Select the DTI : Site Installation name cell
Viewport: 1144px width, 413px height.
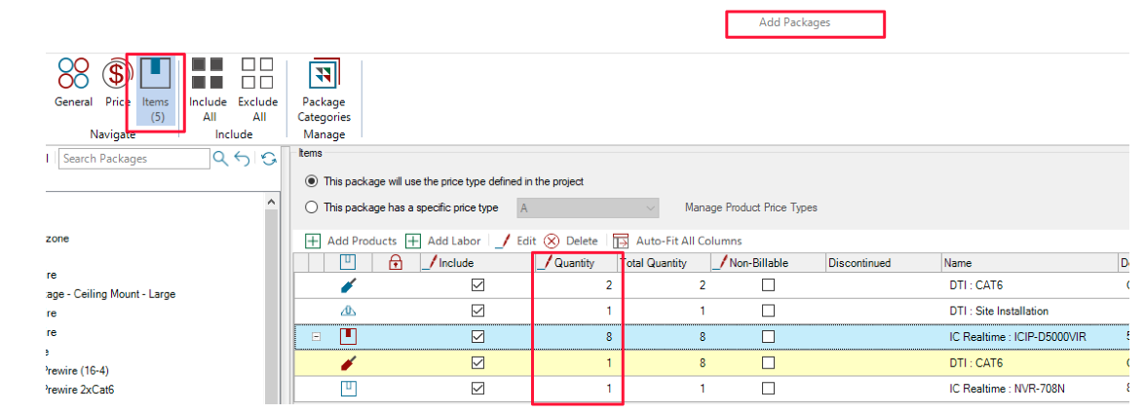click(x=1028, y=311)
